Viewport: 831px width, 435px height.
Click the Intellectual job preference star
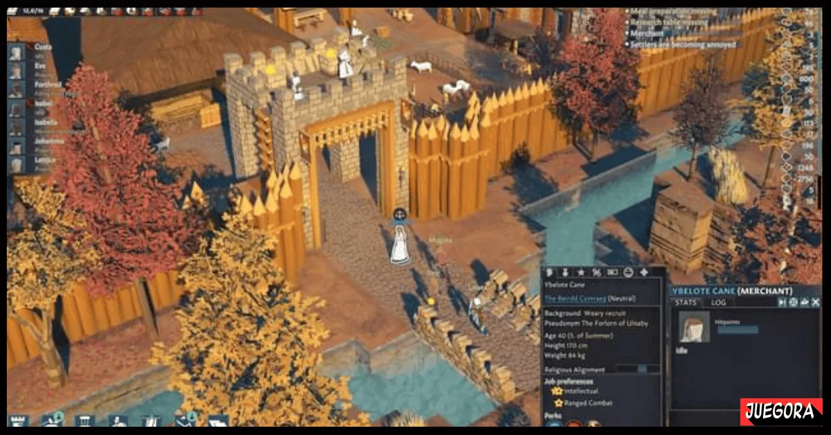557,391
